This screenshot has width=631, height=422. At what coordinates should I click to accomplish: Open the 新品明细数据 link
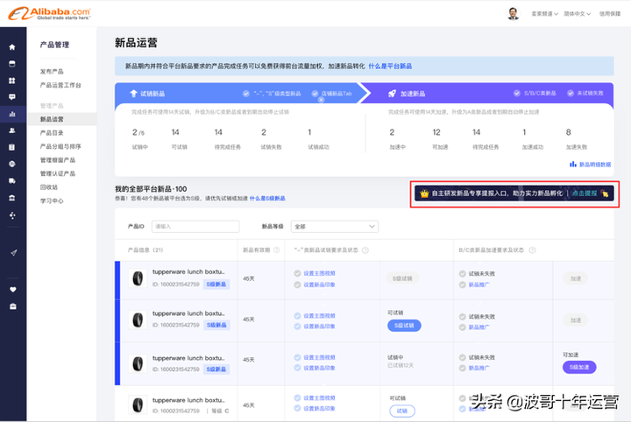coord(595,164)
